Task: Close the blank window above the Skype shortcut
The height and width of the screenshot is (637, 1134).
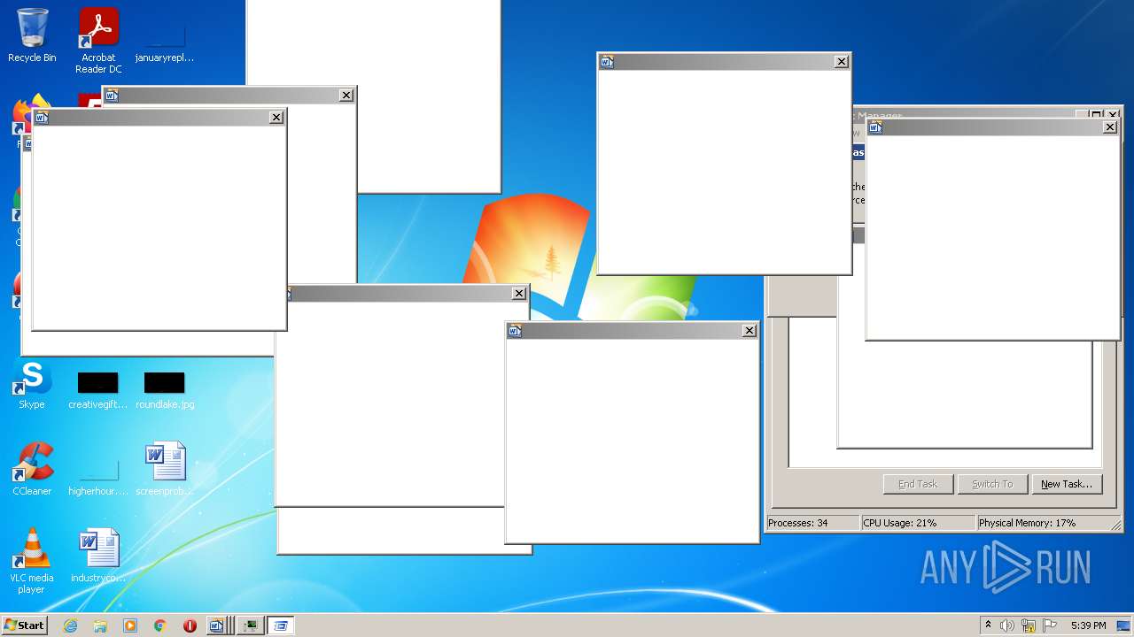Action: (x=276, y=117)
